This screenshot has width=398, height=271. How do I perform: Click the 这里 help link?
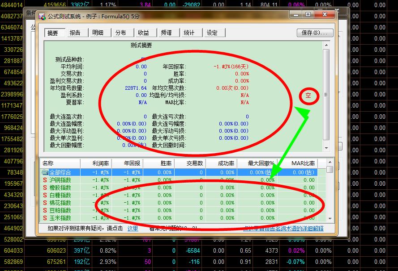tap(133, 229)
